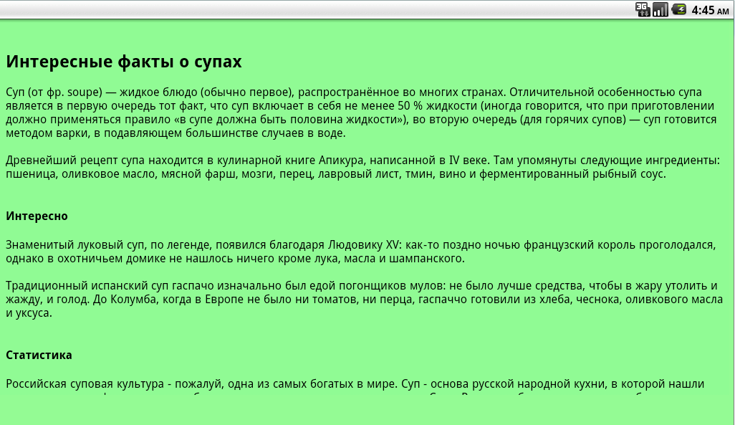
Task: Tap the signal strength bars icon
Action: click(660, 9)
